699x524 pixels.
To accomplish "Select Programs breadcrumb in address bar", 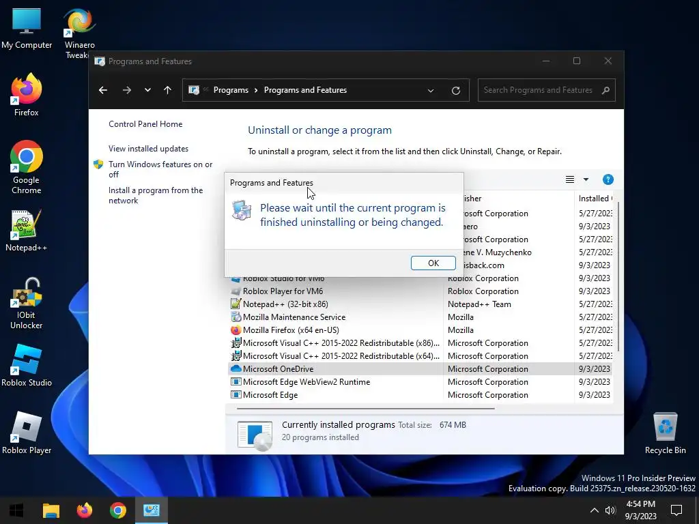I will point(231,90).
